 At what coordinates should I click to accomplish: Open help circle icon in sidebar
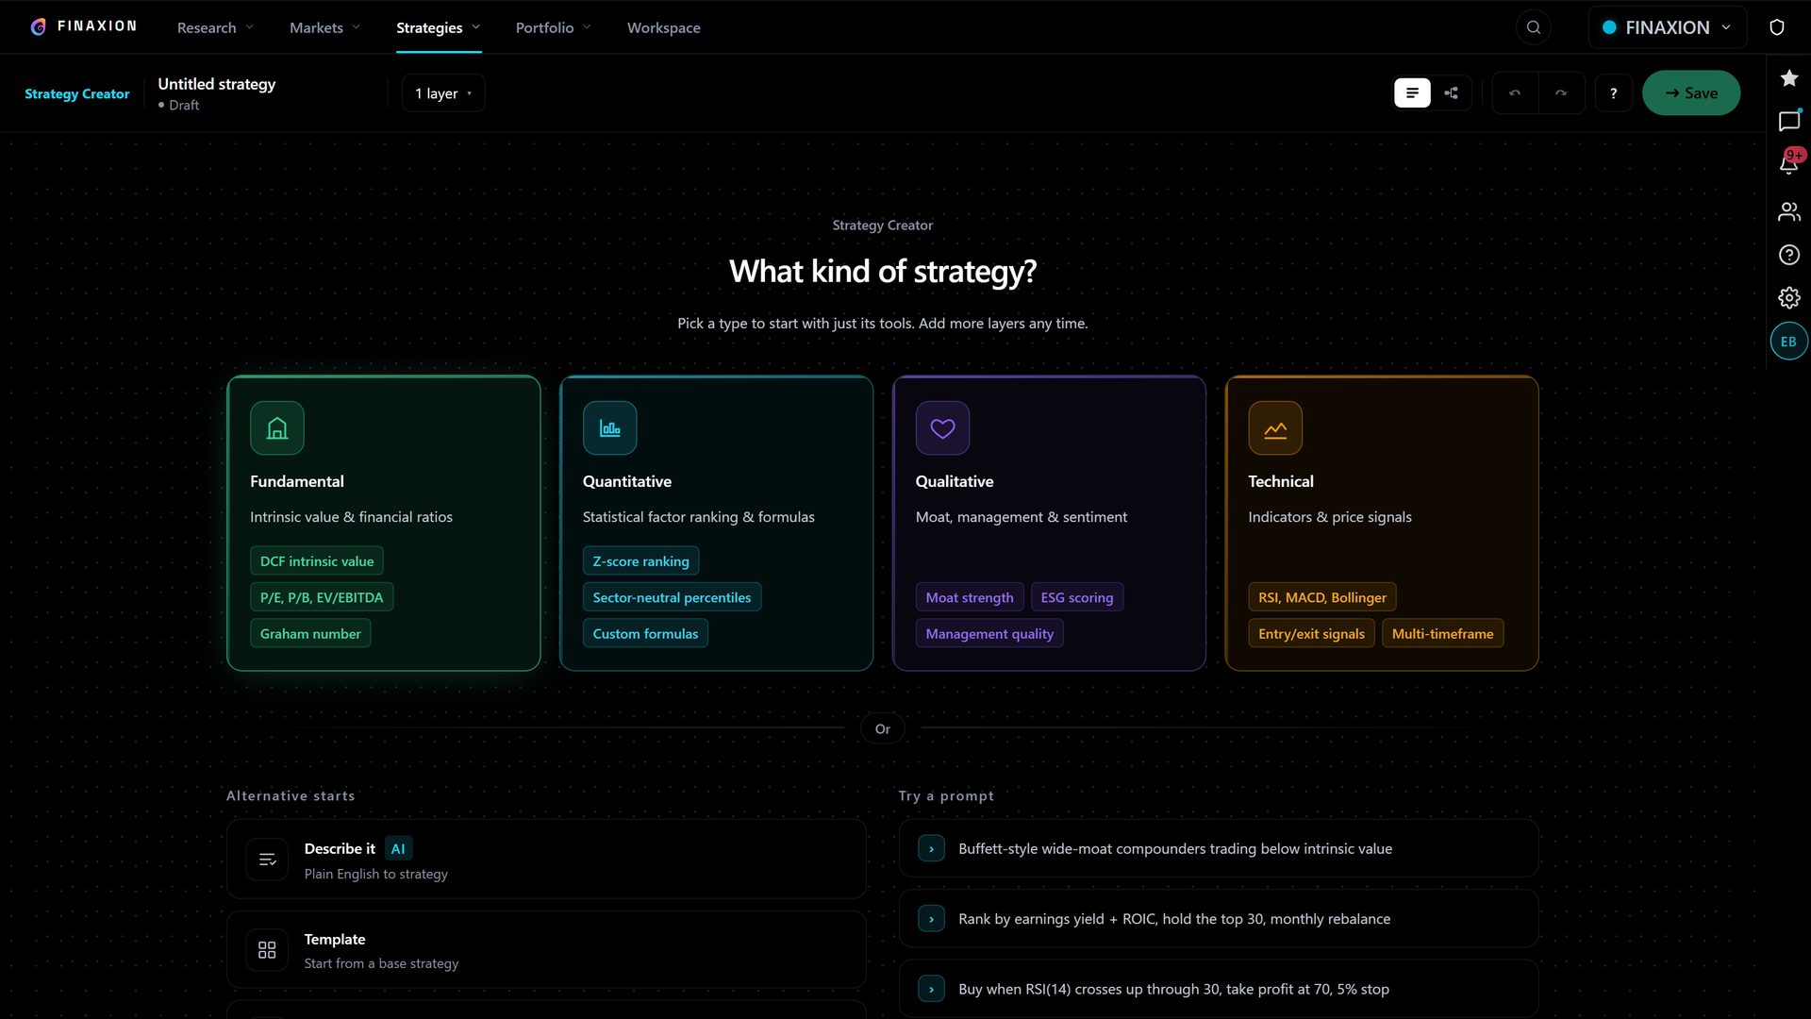click(1789, 255)
